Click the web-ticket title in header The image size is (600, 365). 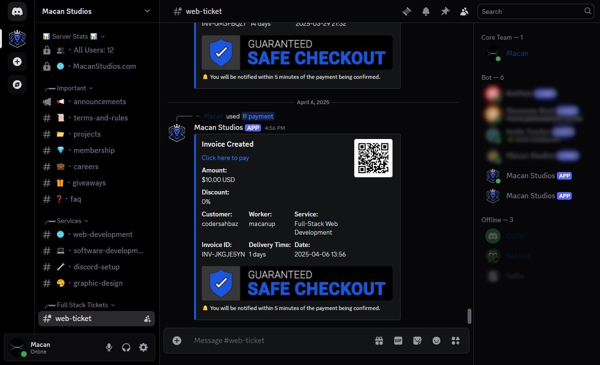click(204, 11)
